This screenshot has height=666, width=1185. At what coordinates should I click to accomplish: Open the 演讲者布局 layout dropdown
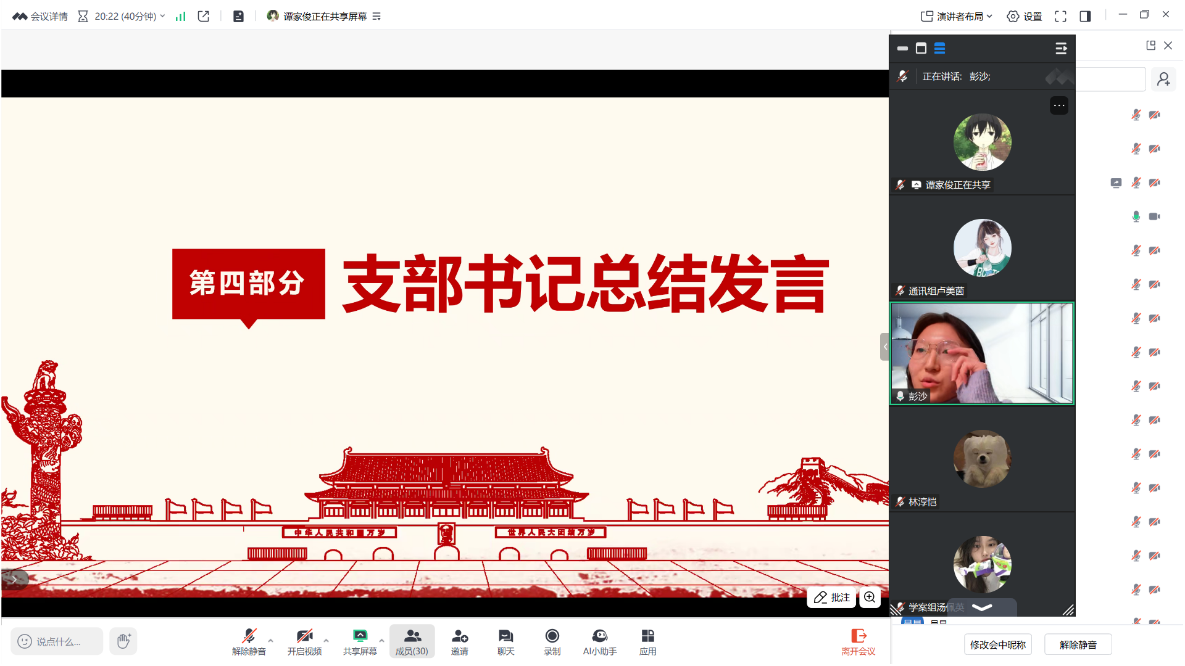[955, 15]
